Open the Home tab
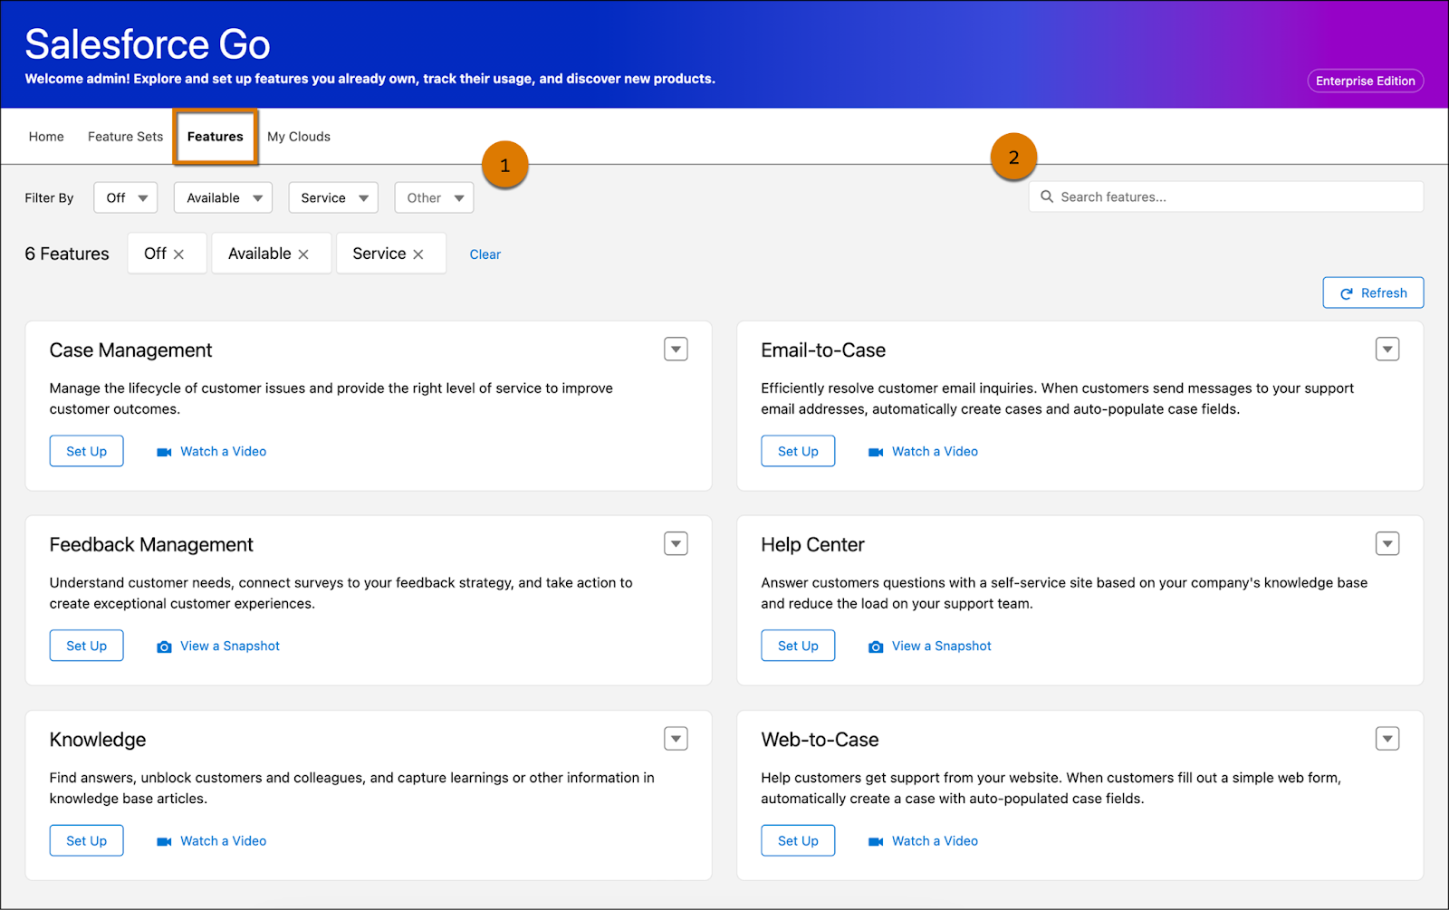Viewport: 1449px width, 910px height. [46, 137]
